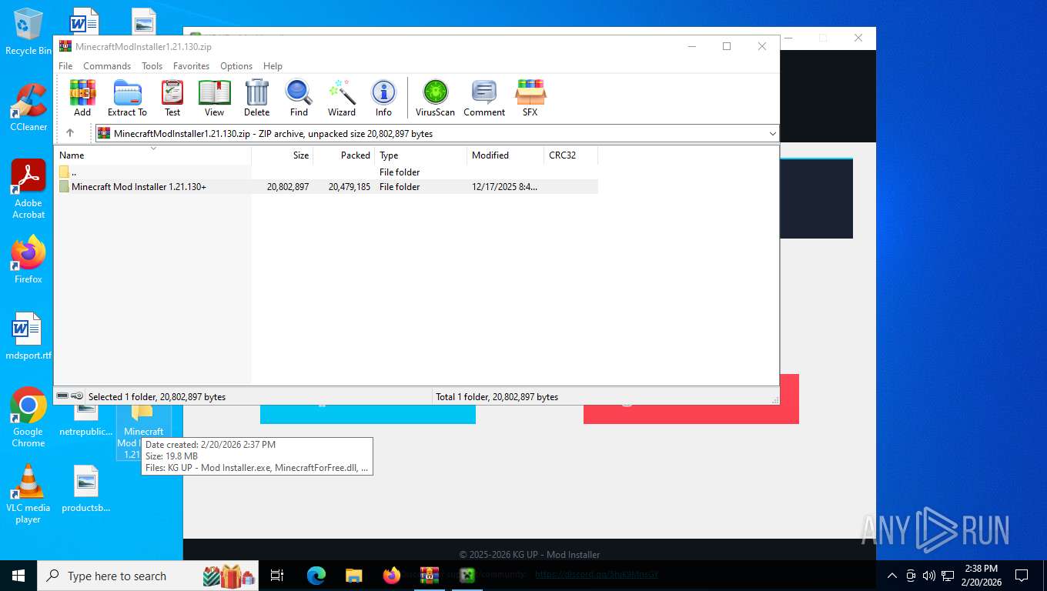Launch the Wizard tool
Viewport: 1047px width, 591px height.
coord(342,98)
